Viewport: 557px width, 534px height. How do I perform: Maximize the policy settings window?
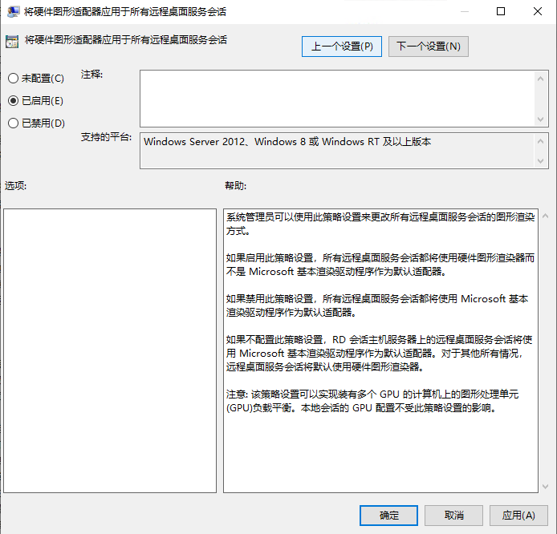[x=501, y=12]
